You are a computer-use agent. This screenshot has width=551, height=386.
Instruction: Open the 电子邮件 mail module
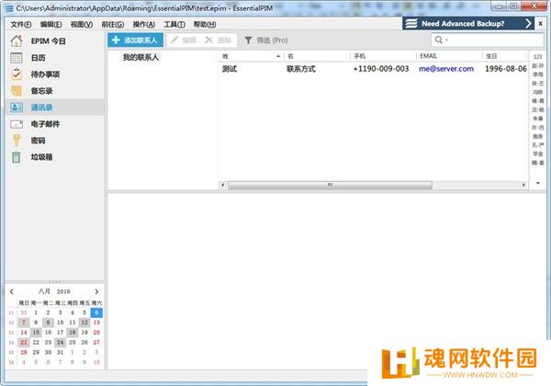pos(45,124)
